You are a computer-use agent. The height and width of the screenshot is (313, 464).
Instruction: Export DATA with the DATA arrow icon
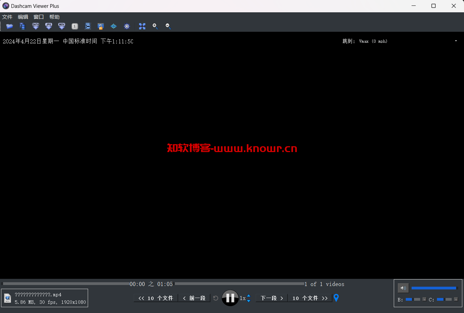(x=36, y=26)
